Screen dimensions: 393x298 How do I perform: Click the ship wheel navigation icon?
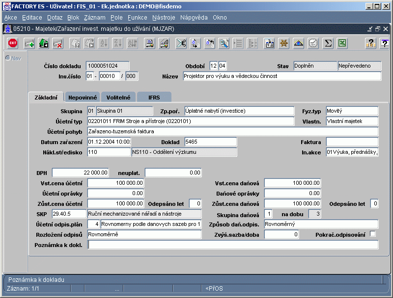(x=284, y=43)
